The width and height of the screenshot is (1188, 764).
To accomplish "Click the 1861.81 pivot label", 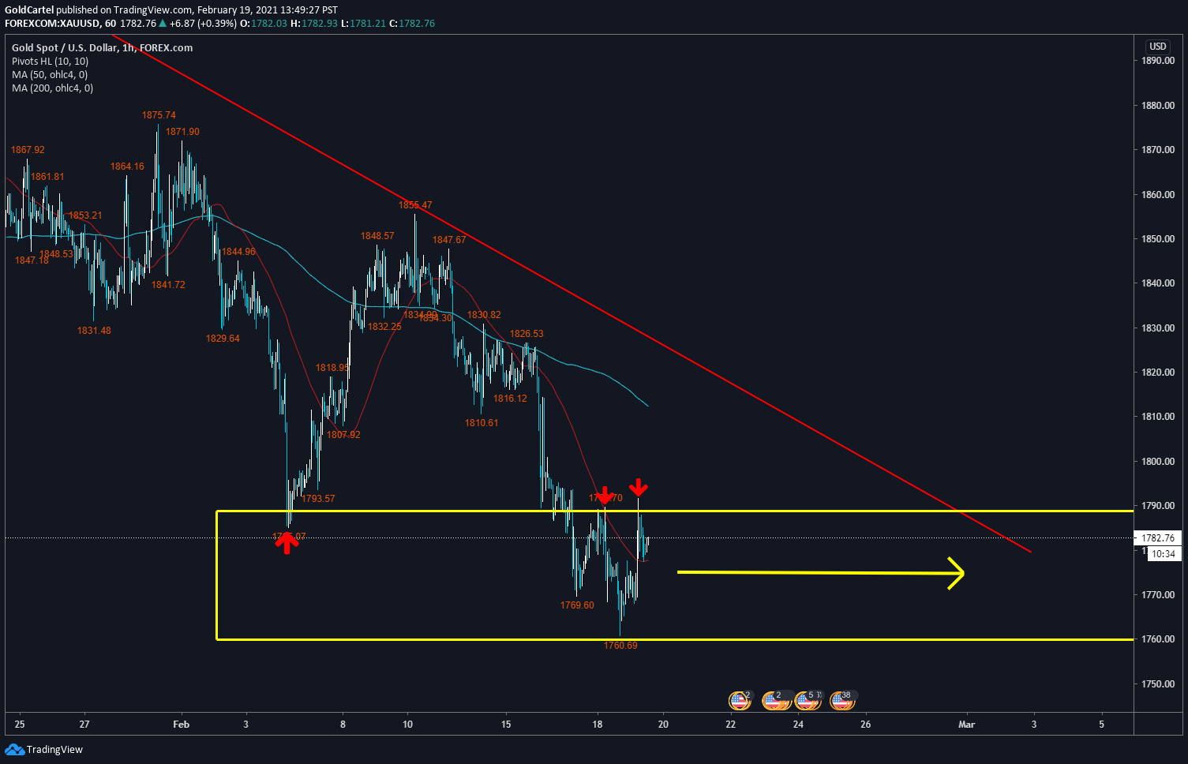I will (47, 177).
